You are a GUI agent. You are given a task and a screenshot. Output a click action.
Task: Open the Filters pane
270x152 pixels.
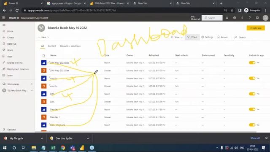(x=192, y=37)
